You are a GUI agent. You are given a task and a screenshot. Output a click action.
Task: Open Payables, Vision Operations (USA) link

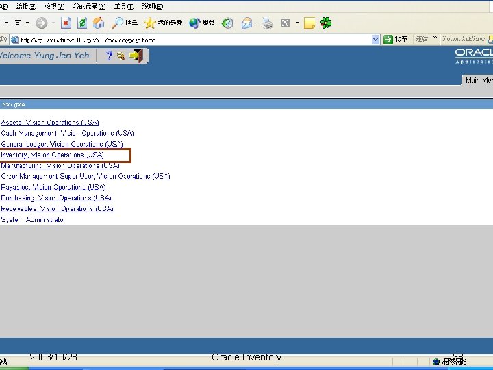click(x=53, y=187)
